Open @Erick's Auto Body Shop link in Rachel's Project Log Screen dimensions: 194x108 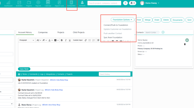pos(54,90)
